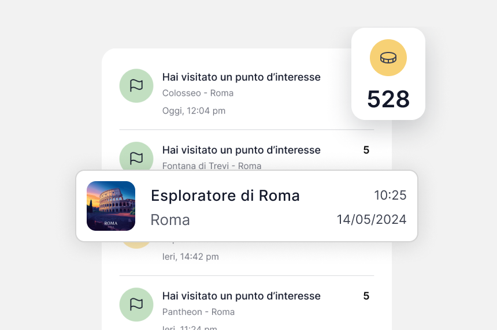
Task: Click the Roma subtitle under Esploratore di Roma
Action: 170,220
